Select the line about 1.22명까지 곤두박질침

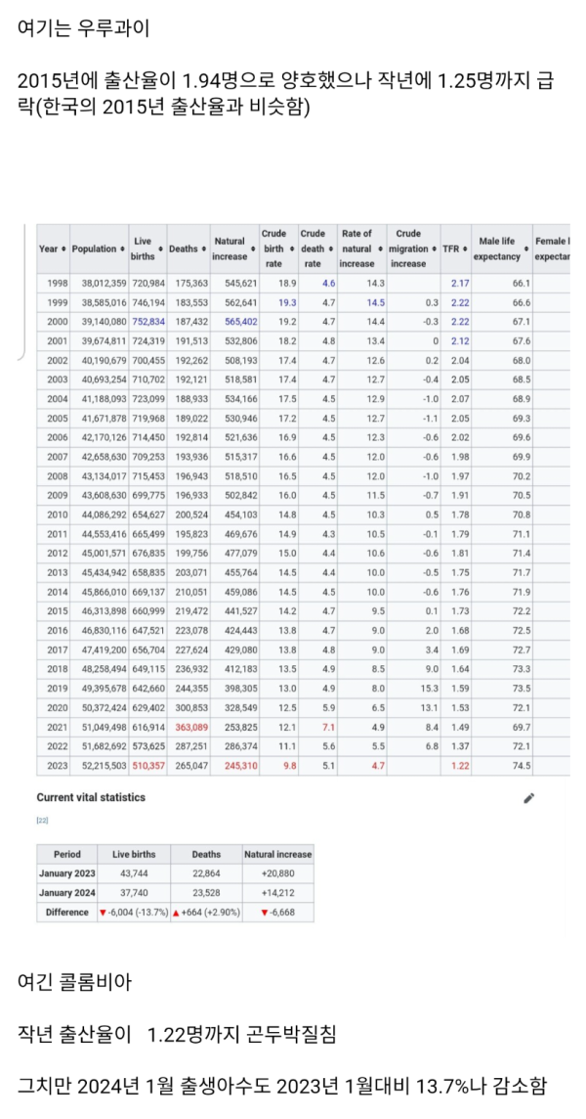[176, 1035]
